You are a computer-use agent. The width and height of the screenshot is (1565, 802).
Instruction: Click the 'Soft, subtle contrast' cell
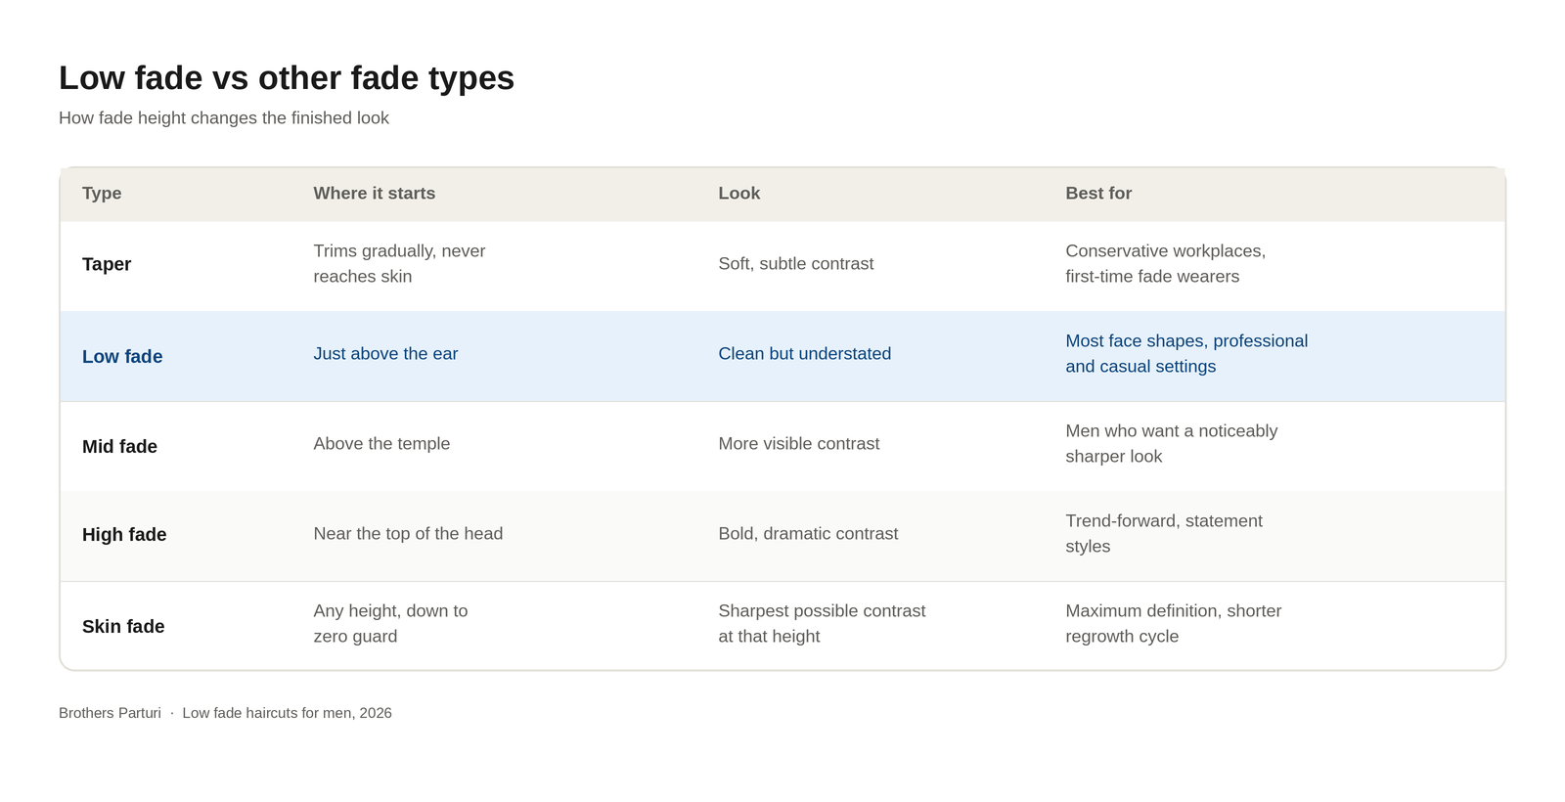(796, 264)
